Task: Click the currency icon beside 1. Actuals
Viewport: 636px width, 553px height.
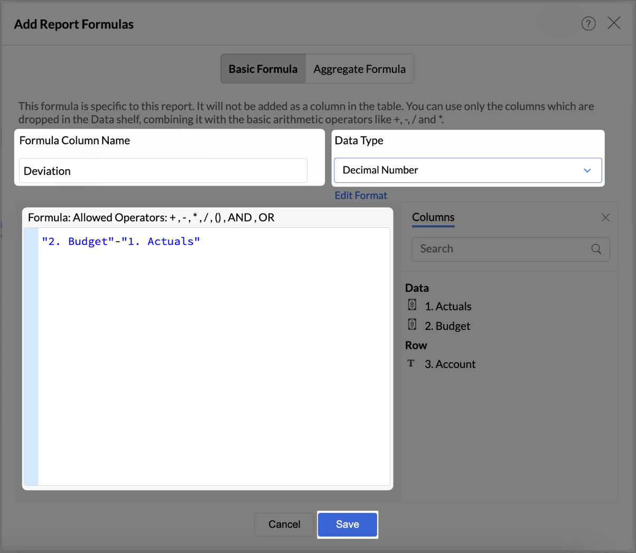Action: 413,305
